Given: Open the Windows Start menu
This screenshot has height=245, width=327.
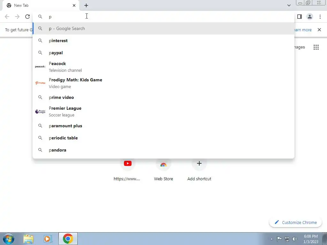Looking at the screenshot, I should click(9, 239).
